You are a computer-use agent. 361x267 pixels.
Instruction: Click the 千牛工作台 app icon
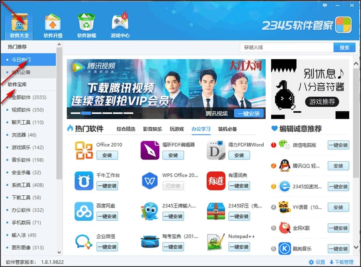tap(84, 181)
